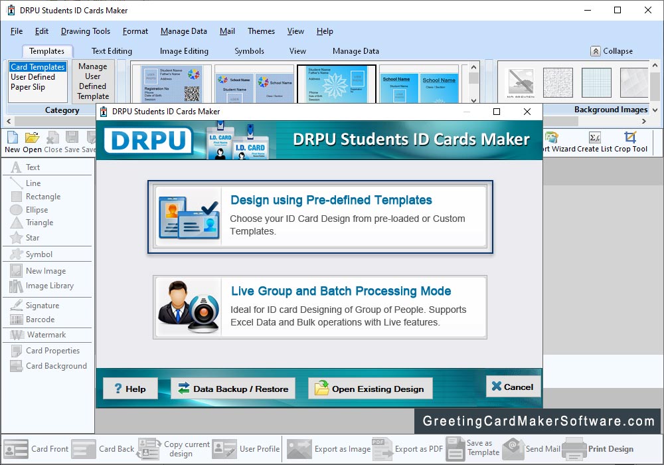This screenshot has width=664, height=465.
Task: Select the QR code card template thumbnail
Action: click(x=171, y=84)
